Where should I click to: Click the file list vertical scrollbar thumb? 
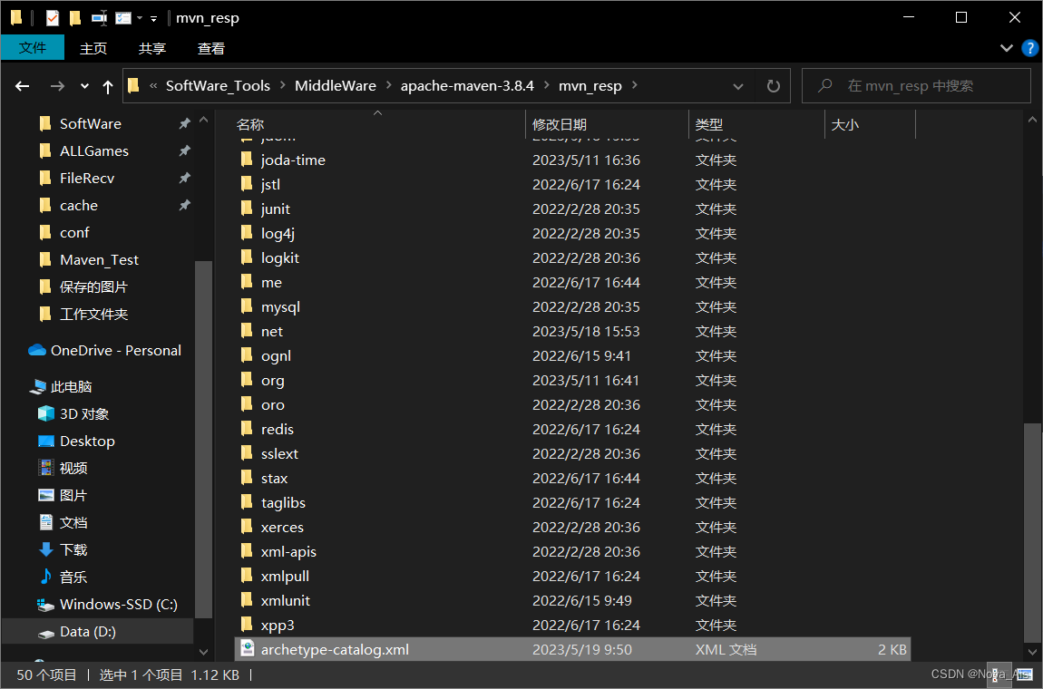point(1032,531)
